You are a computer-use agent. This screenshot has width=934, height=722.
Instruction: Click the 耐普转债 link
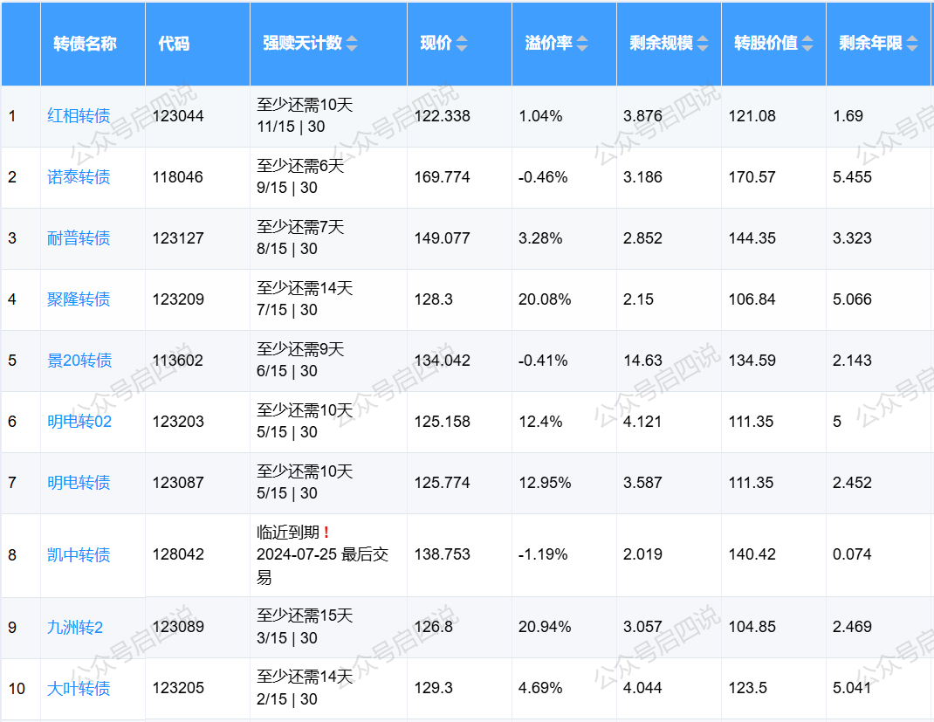tap(79, 238)
